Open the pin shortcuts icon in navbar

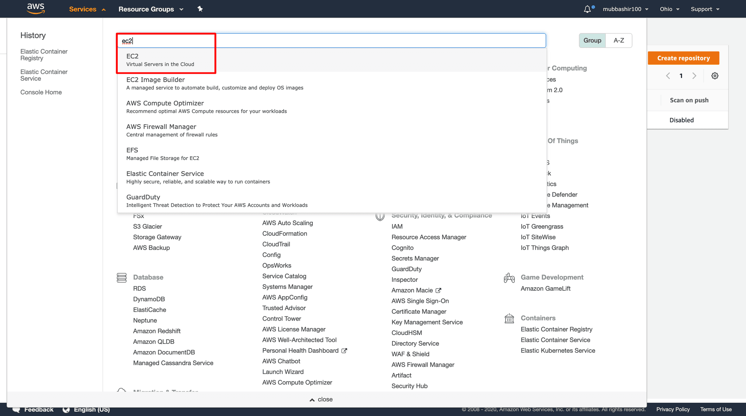[200, 9]
